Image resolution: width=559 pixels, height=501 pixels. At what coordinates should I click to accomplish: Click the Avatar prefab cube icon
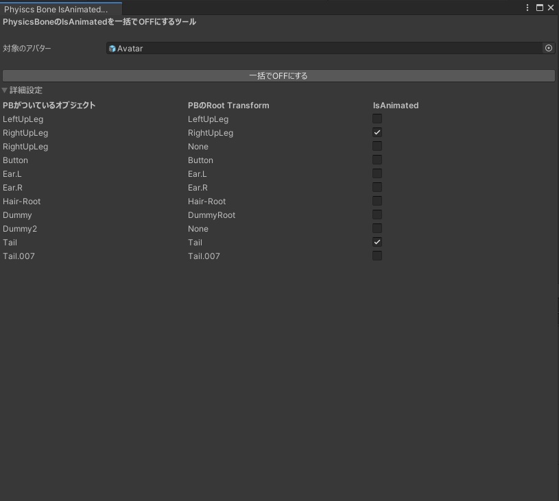(112, 48)
